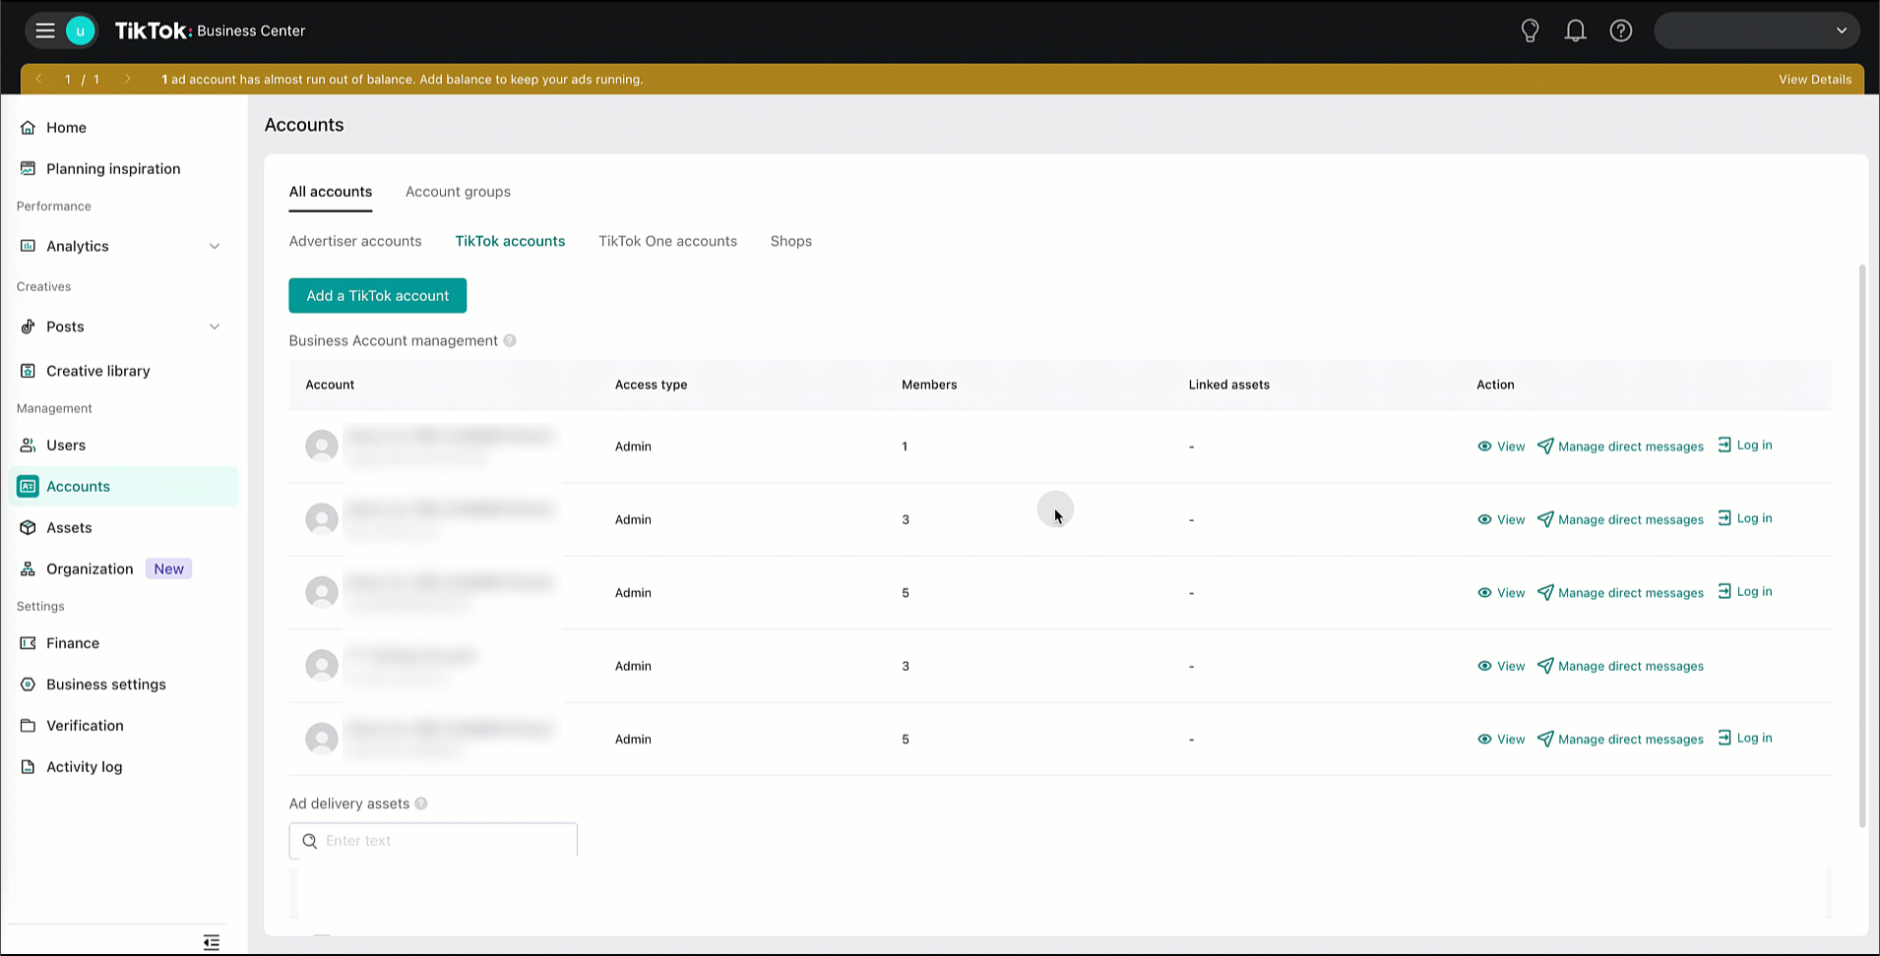Go to next banner notification arrow
The image size is (1880, 956).
127,79
